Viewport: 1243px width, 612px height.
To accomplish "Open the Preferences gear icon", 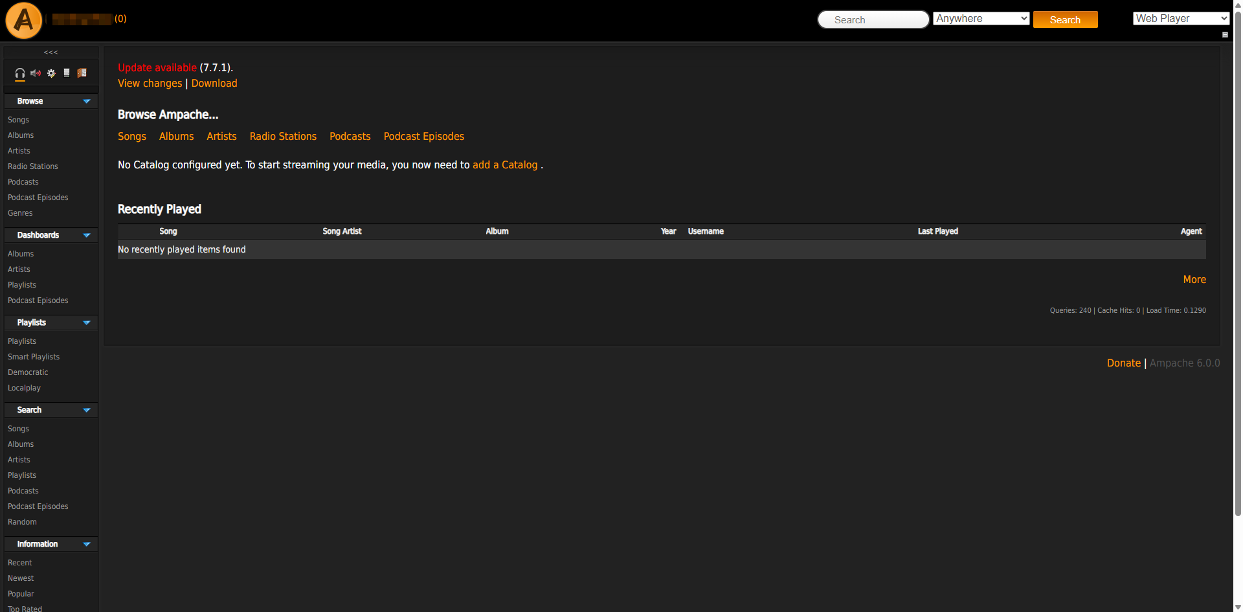I will point(51,73).
